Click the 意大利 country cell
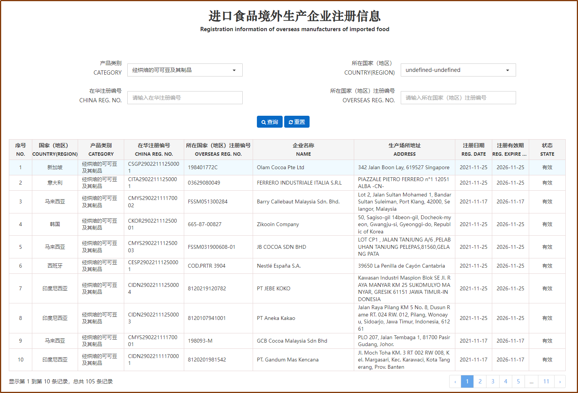The height and width of the screenshot is (393, 578). pos(55,183)
